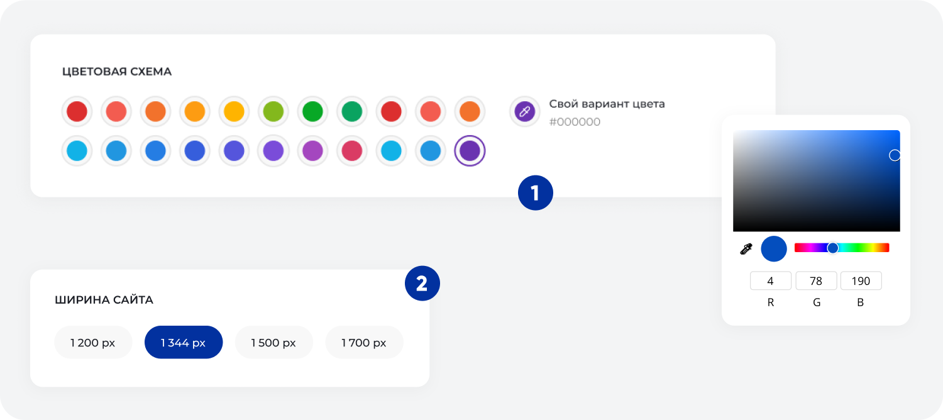Click the #000000 hex code text
Image resolution: width=943 pixels, height=420 pixels.
[x=575, y=122]
